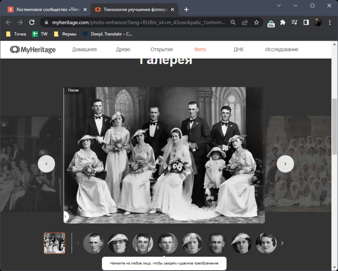Go to next gallery photo with right arrow
The height and width of the screenshot is (271, 338).
(x=285, y=164)
